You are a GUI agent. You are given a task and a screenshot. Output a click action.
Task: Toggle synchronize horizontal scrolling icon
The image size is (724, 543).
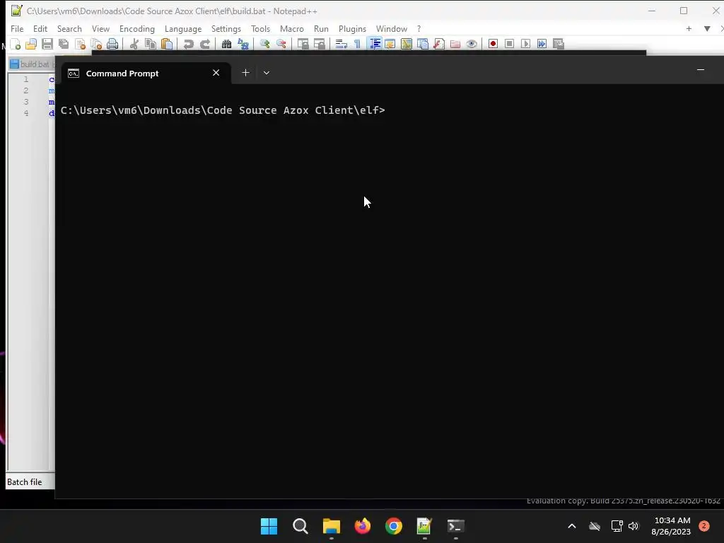point(320,44)
